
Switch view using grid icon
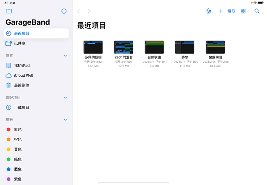pyautogui.click(x=243, y=11)
